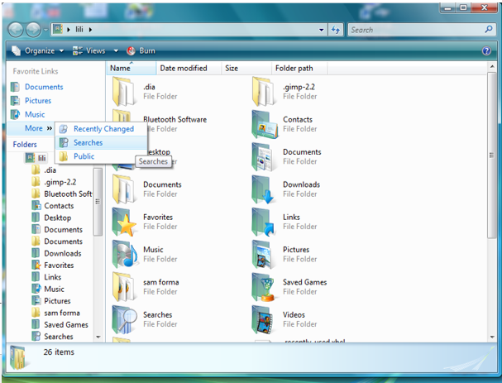The image size is (502, 383).
Task: Click inside the Search input field
Action: tap(415, 30)
